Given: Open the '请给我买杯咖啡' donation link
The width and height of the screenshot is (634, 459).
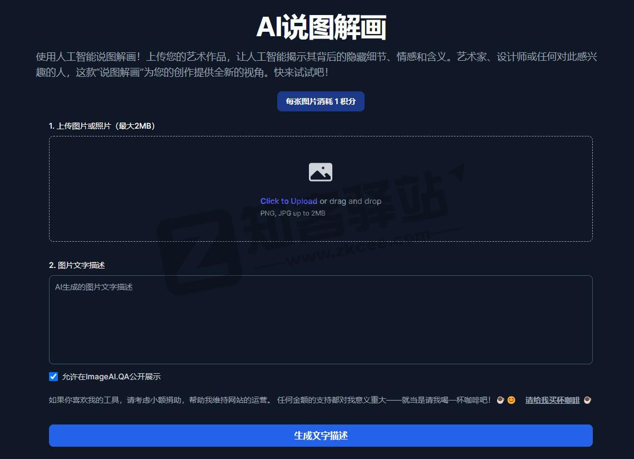Looking at the screenshot, I should click(x=553, y=400).
